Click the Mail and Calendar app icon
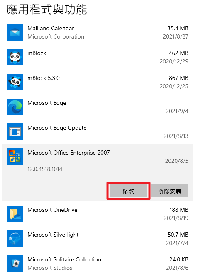This screenshot has width=222, height=276. pyautogui.click(x=15, y=32)
